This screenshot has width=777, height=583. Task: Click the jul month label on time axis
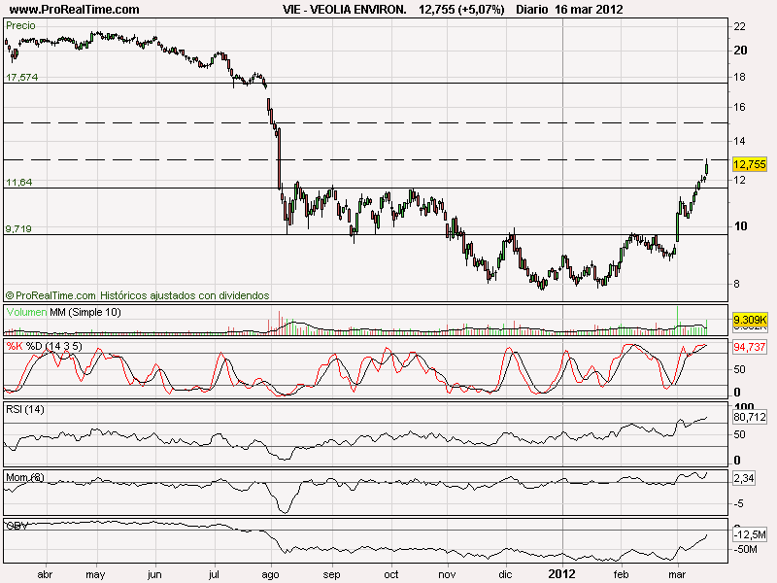pos(214,574)
